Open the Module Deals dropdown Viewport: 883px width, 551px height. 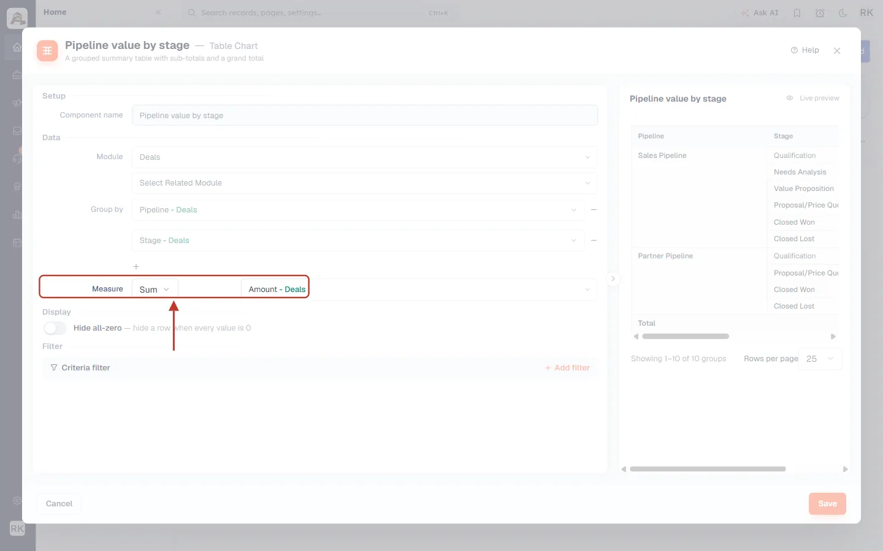[x=364, y=157]
